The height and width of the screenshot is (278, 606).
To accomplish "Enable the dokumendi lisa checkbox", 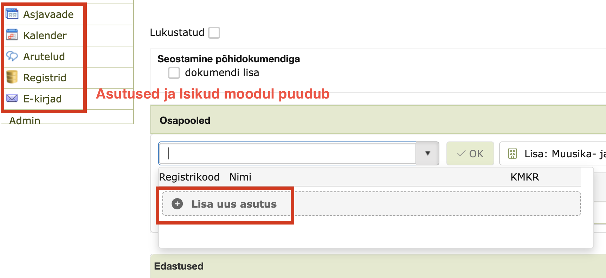I will coord(174,73).
